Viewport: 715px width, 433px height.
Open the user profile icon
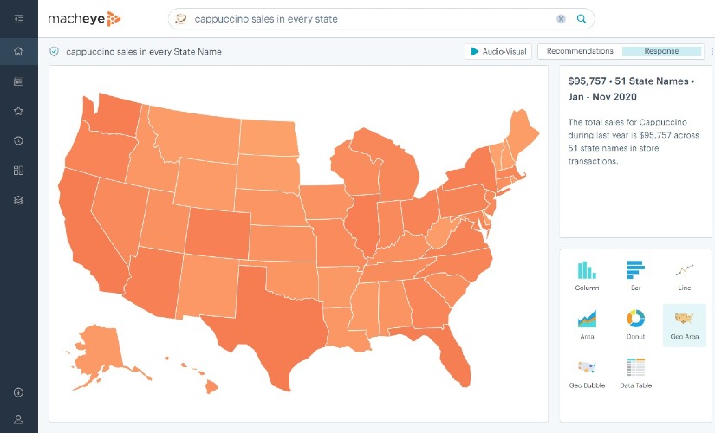(x=18, y=419)
